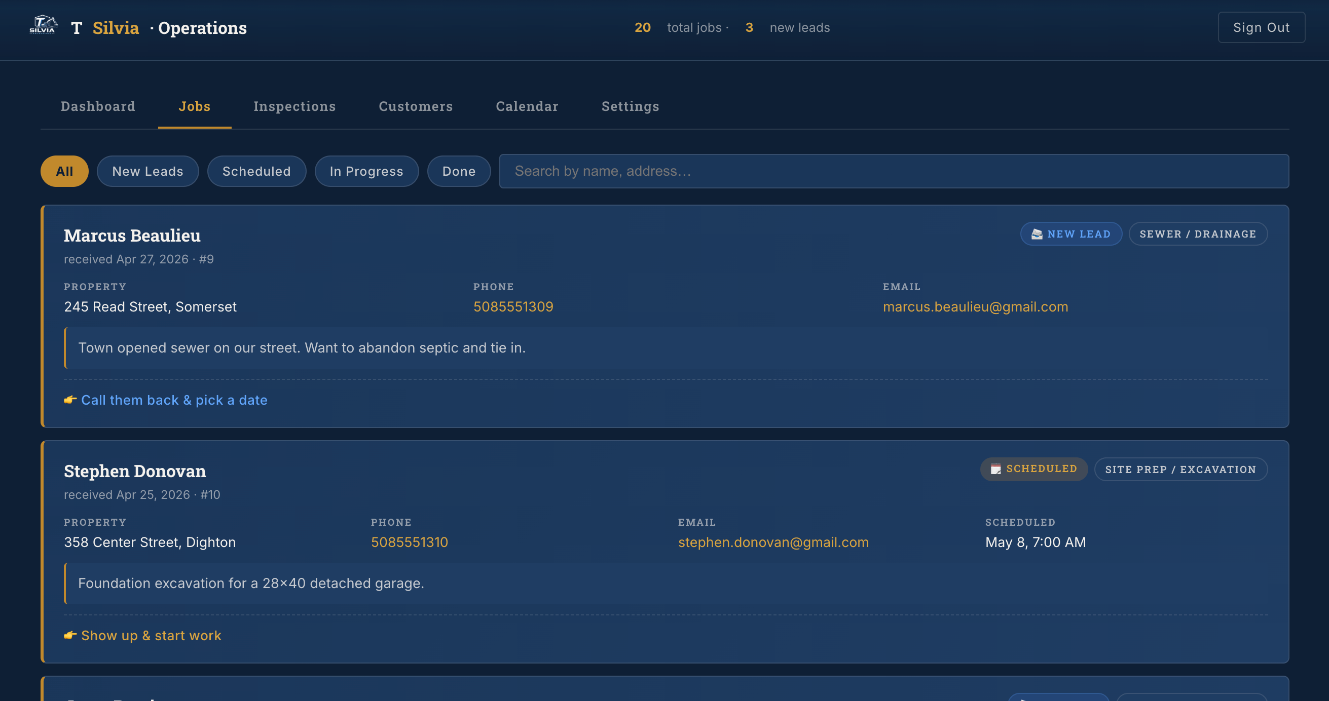Click the Scheduled badge calendar icon
Image resolution: width=1329 pixels, height=701 pixels.
click(995, 469)
